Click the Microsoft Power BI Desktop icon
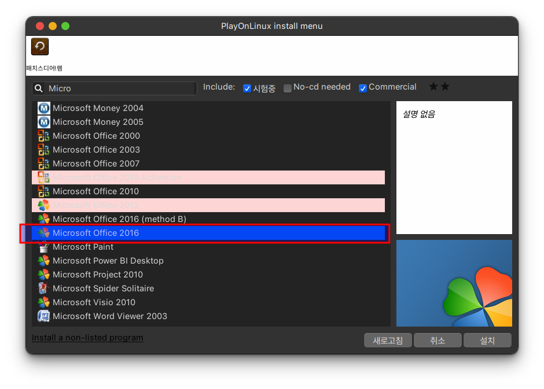This screenshot has height=389, width=544. pos(44,261)
